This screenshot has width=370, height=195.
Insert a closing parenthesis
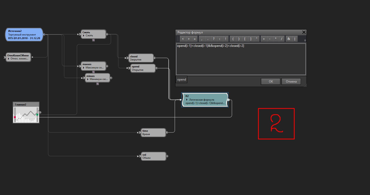click(239, 39)
